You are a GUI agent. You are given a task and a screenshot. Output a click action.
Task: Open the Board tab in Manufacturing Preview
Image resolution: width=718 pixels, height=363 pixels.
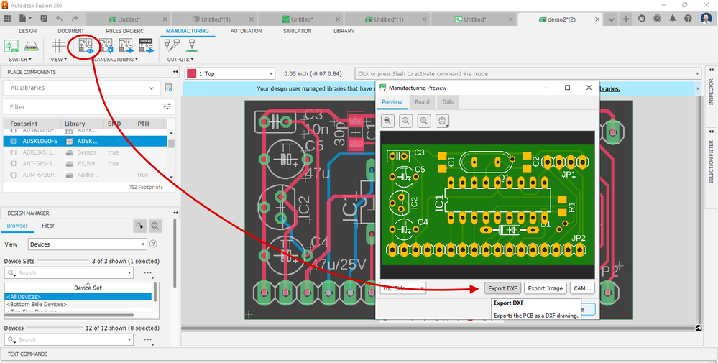[422, 101]
